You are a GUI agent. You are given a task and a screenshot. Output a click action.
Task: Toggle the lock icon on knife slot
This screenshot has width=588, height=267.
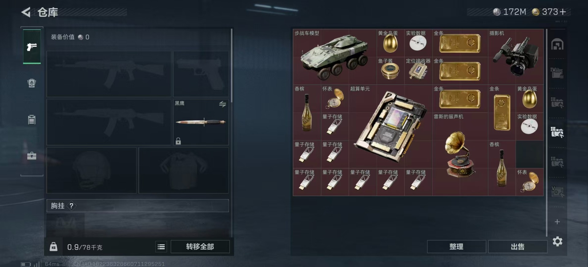pos(178,141)
